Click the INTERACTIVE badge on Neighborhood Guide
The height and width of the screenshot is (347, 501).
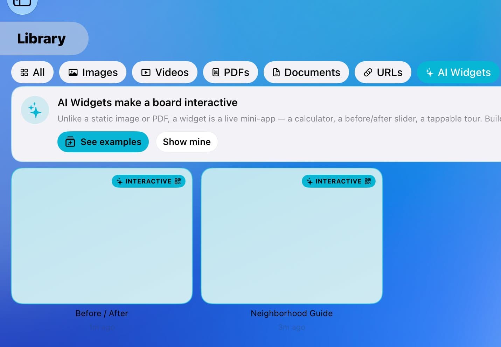(x=339, y=181)
